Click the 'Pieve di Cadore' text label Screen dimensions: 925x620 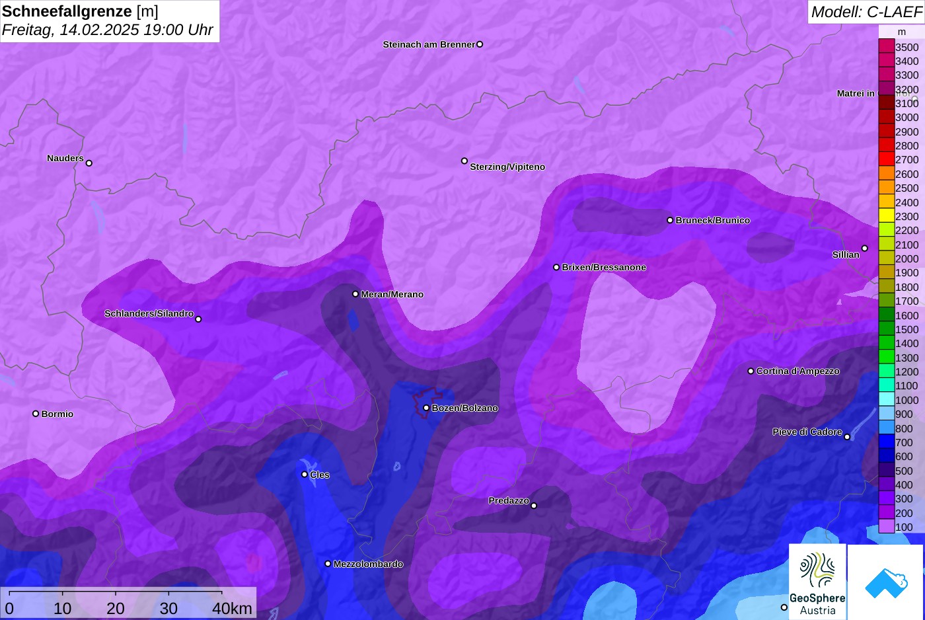click(x=807, y=432)
